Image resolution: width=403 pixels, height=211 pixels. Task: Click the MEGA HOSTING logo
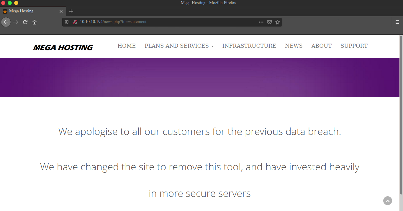tap(63, 47)
